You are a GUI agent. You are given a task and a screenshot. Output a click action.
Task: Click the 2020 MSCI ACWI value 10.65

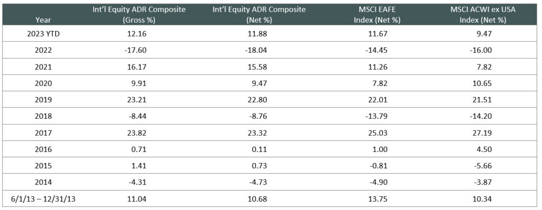click(484, 83)
